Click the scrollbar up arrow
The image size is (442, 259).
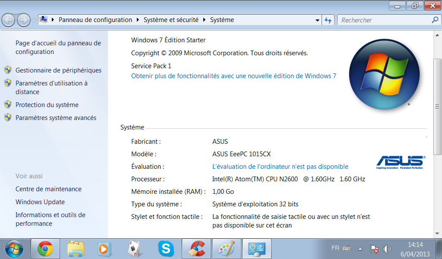[437, 35]
